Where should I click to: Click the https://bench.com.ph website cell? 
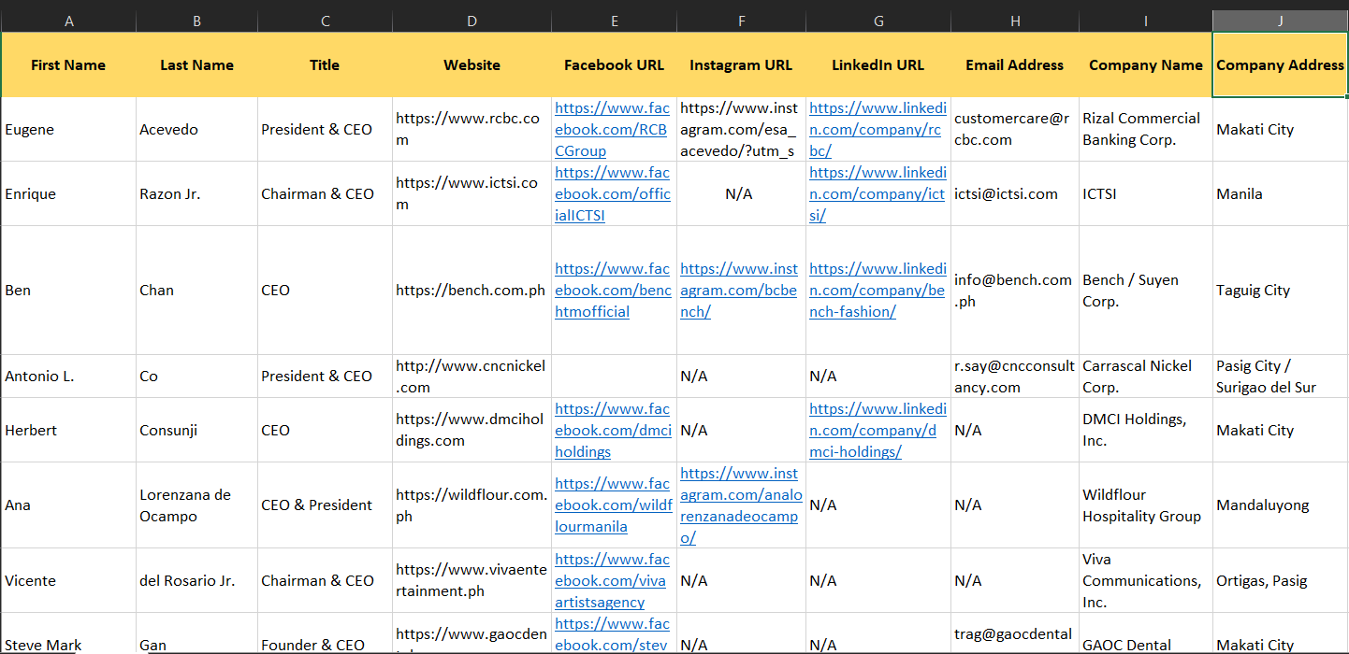(471, 291)
